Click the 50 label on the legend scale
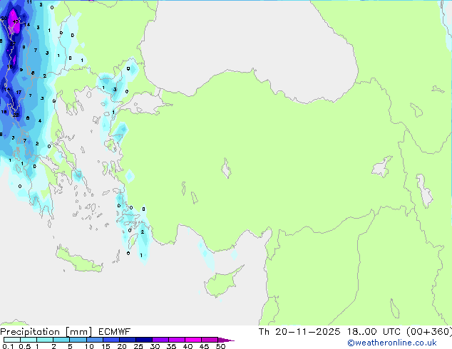The image size is (452, 349). coord(220,346)
